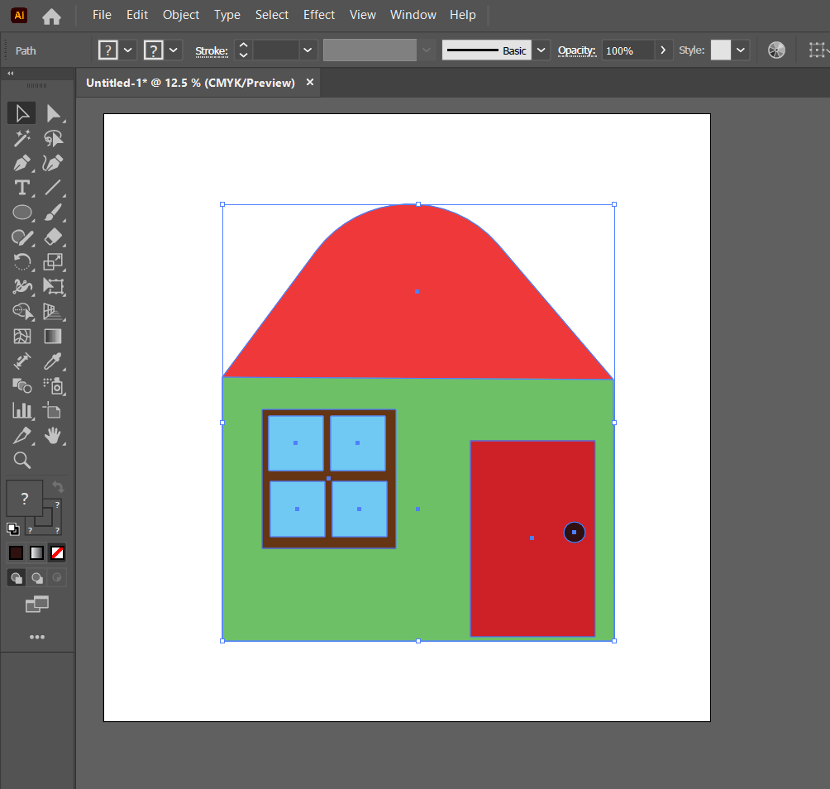This screenshot has height=789, width=830.
Task: Select the Selection tool arrow
Action: (21, 113)
